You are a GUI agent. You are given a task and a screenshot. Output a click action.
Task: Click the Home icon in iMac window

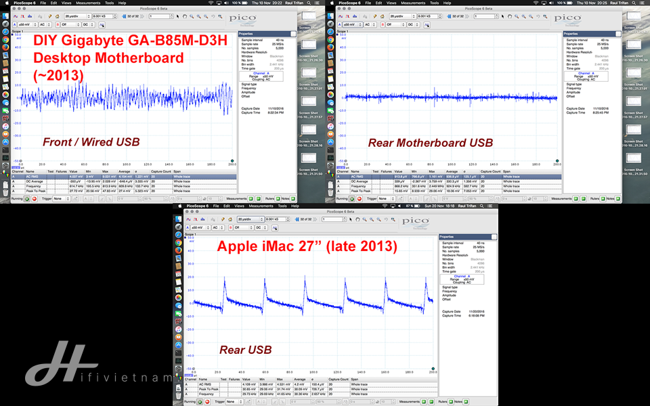pos(230,219)
